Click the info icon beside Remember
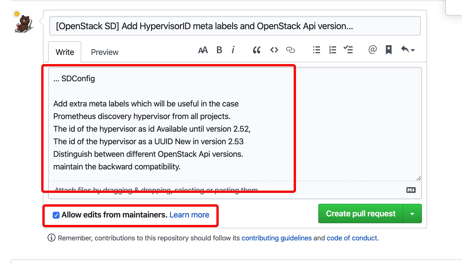The height and width of the screenshot is (265, 462). coord(52,238)
